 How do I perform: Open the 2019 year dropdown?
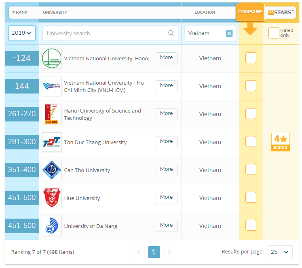point(22,33)
